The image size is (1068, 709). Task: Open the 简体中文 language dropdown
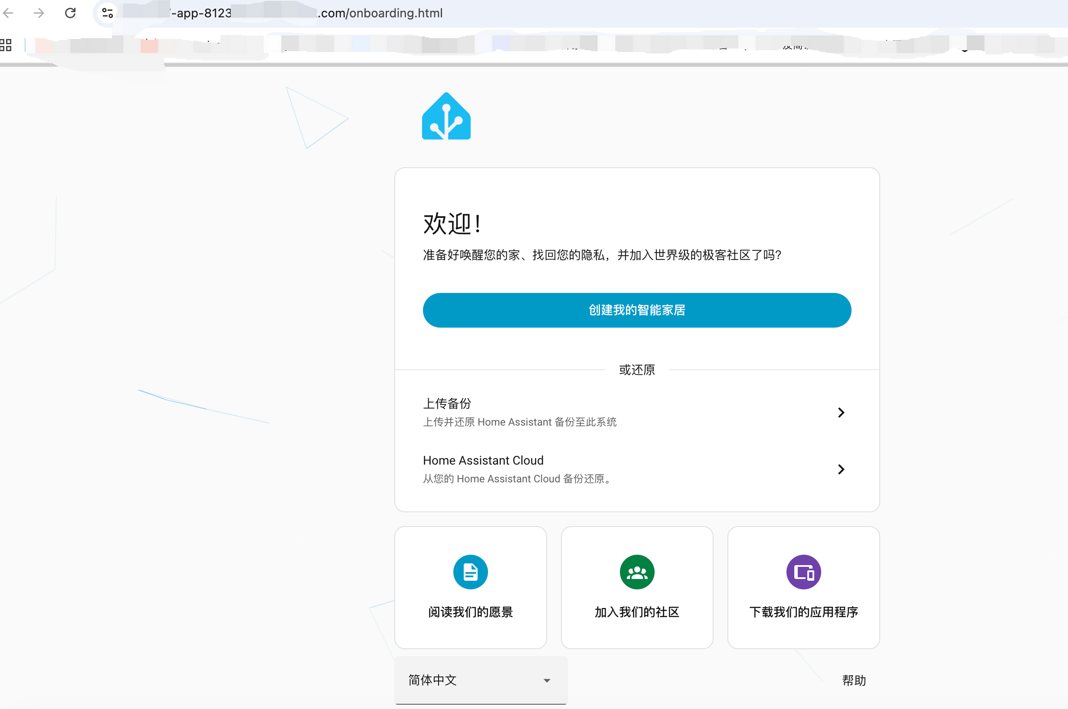[481, 680]
